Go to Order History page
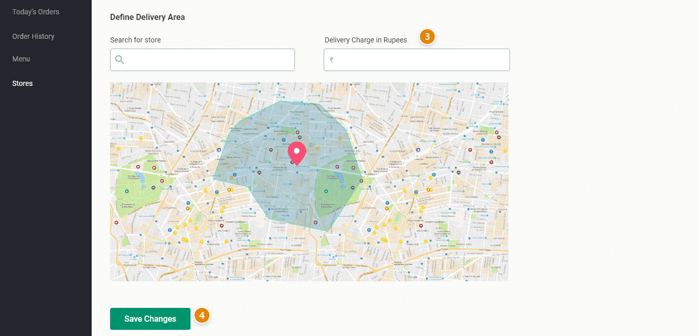This screenshot has width=699, height=336. pos(33,36)
